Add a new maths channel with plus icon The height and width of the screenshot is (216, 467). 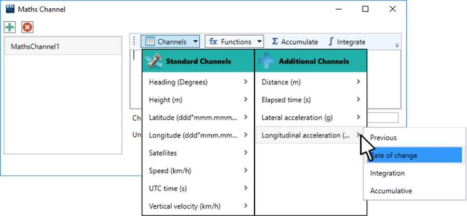[9, 27]
